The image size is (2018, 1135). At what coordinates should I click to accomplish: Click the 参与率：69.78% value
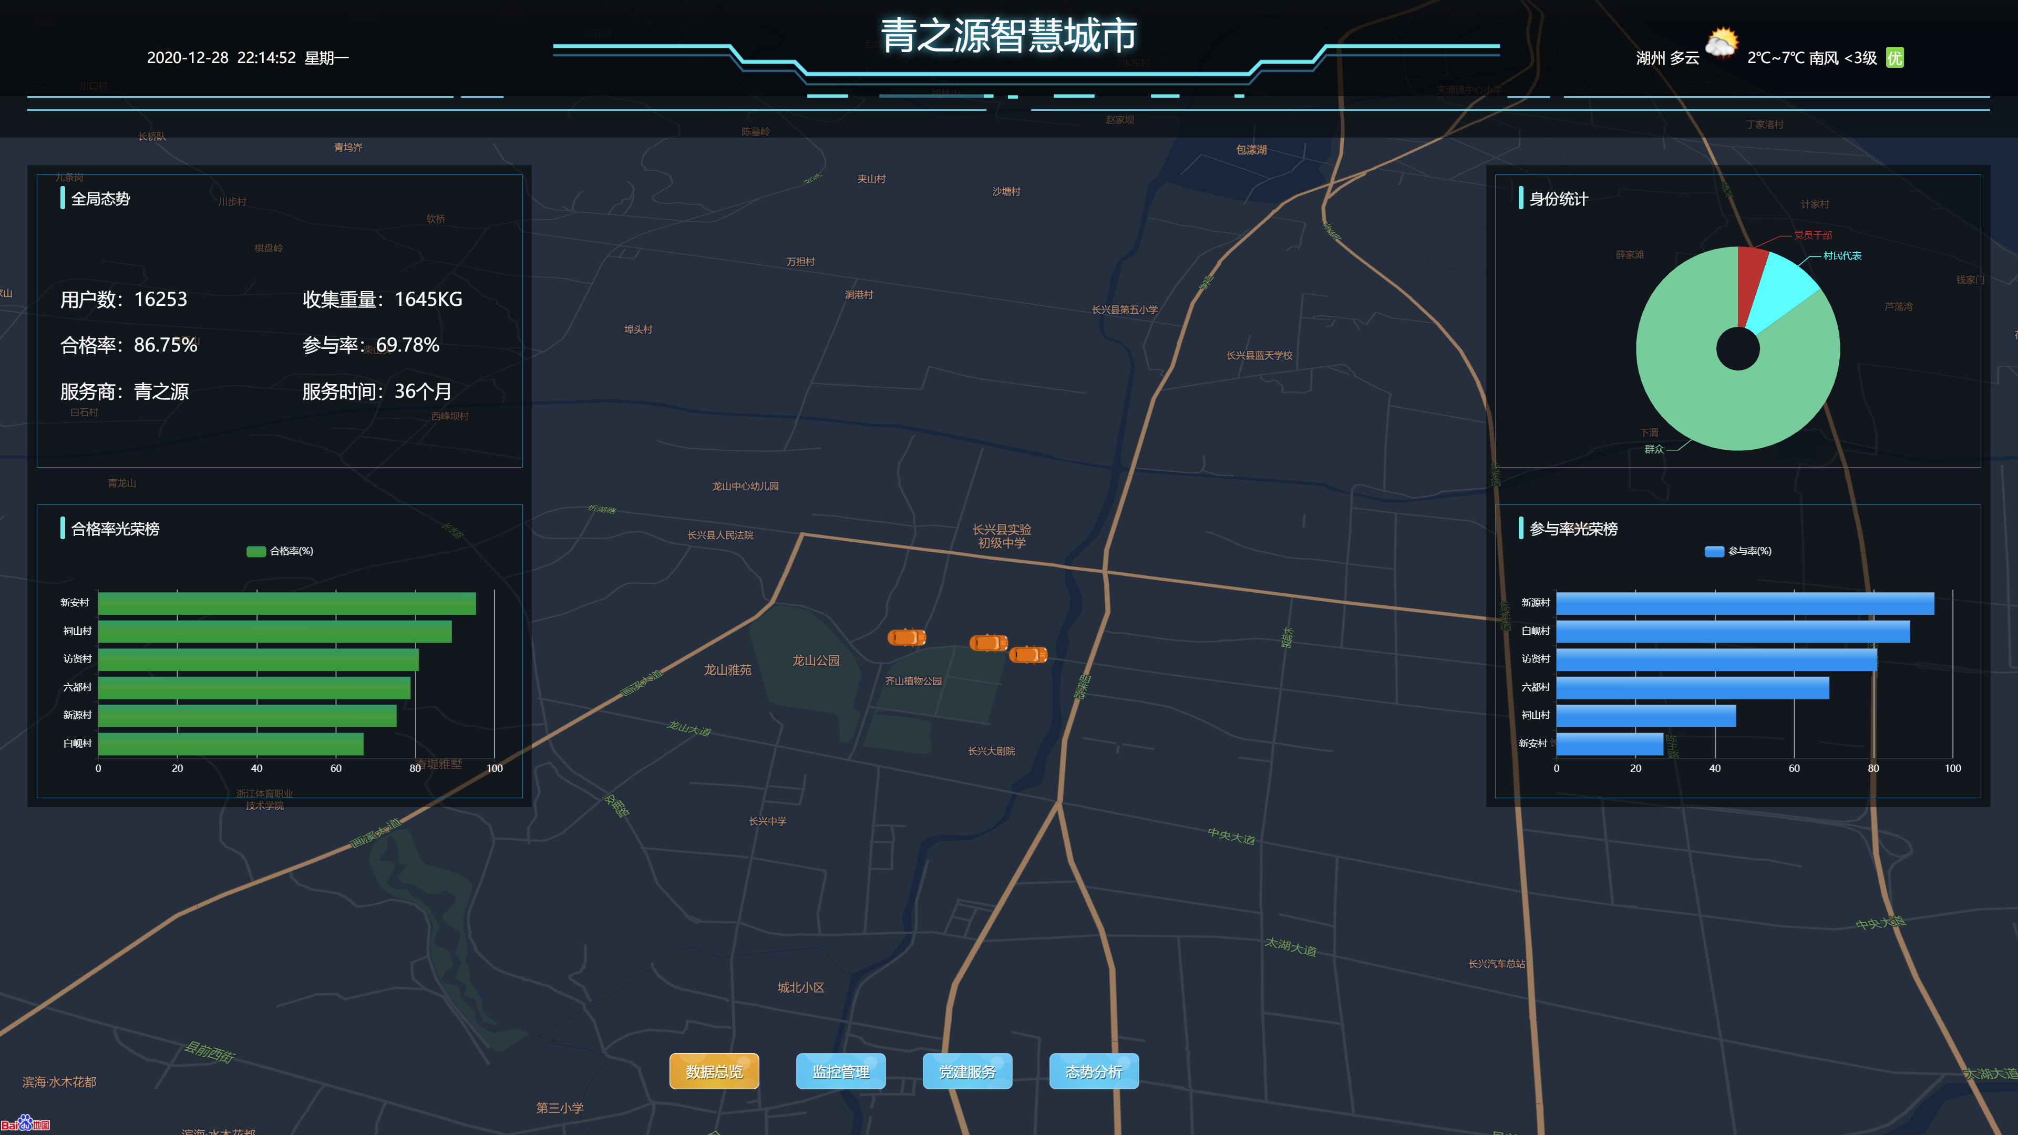point(370,345)
